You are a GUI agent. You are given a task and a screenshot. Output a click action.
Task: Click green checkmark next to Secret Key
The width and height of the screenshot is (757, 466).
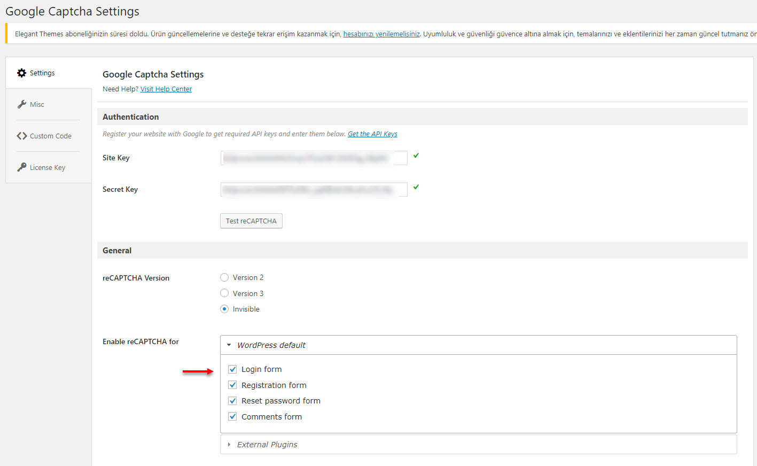click(416, 187)
